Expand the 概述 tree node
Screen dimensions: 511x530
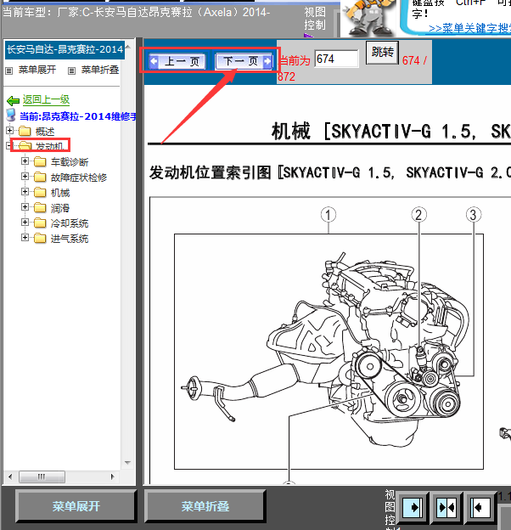click(x=10, y=130)
